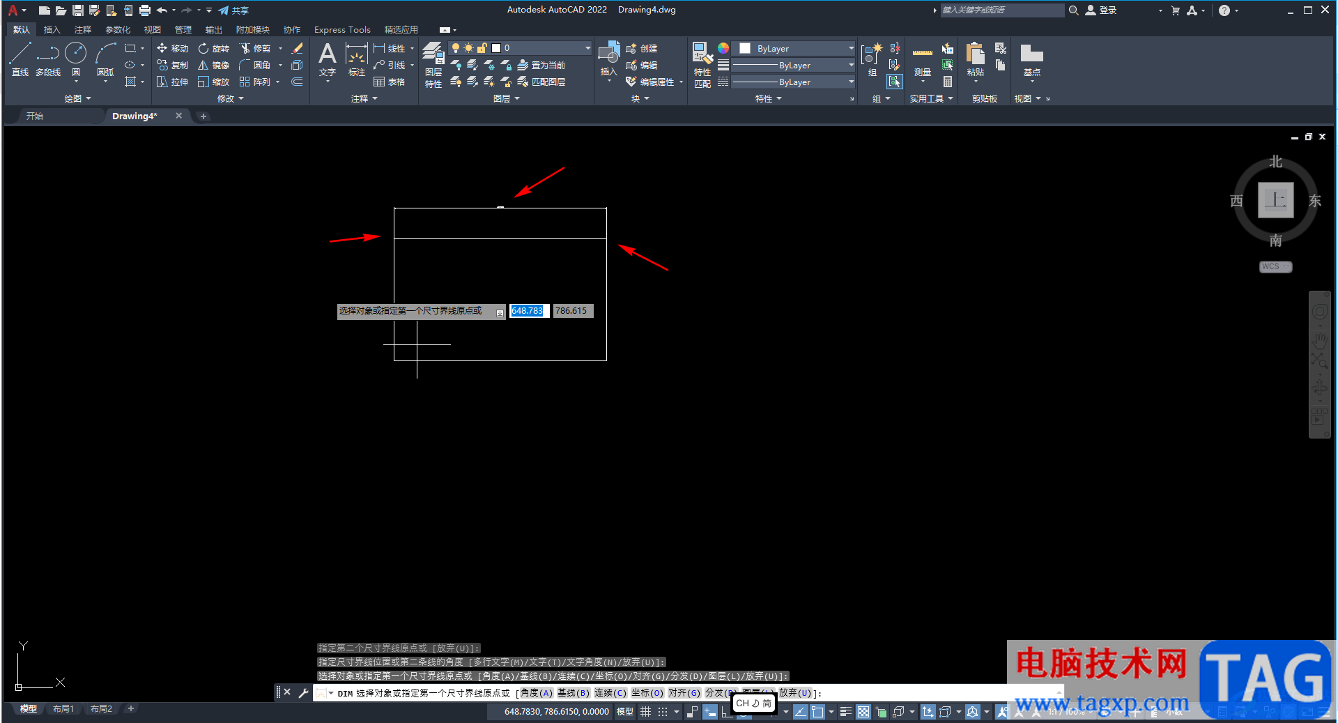Click the 共享 share button

[x=233, y=10]
